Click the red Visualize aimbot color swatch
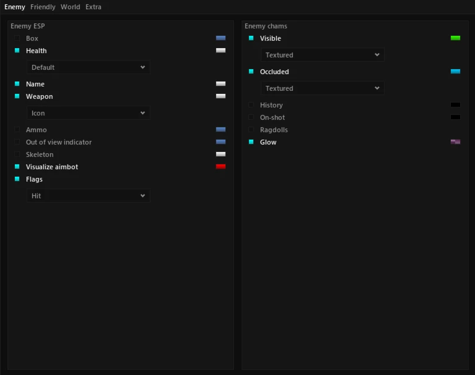This screenshot has height=375, width=475. coord(220,167)
